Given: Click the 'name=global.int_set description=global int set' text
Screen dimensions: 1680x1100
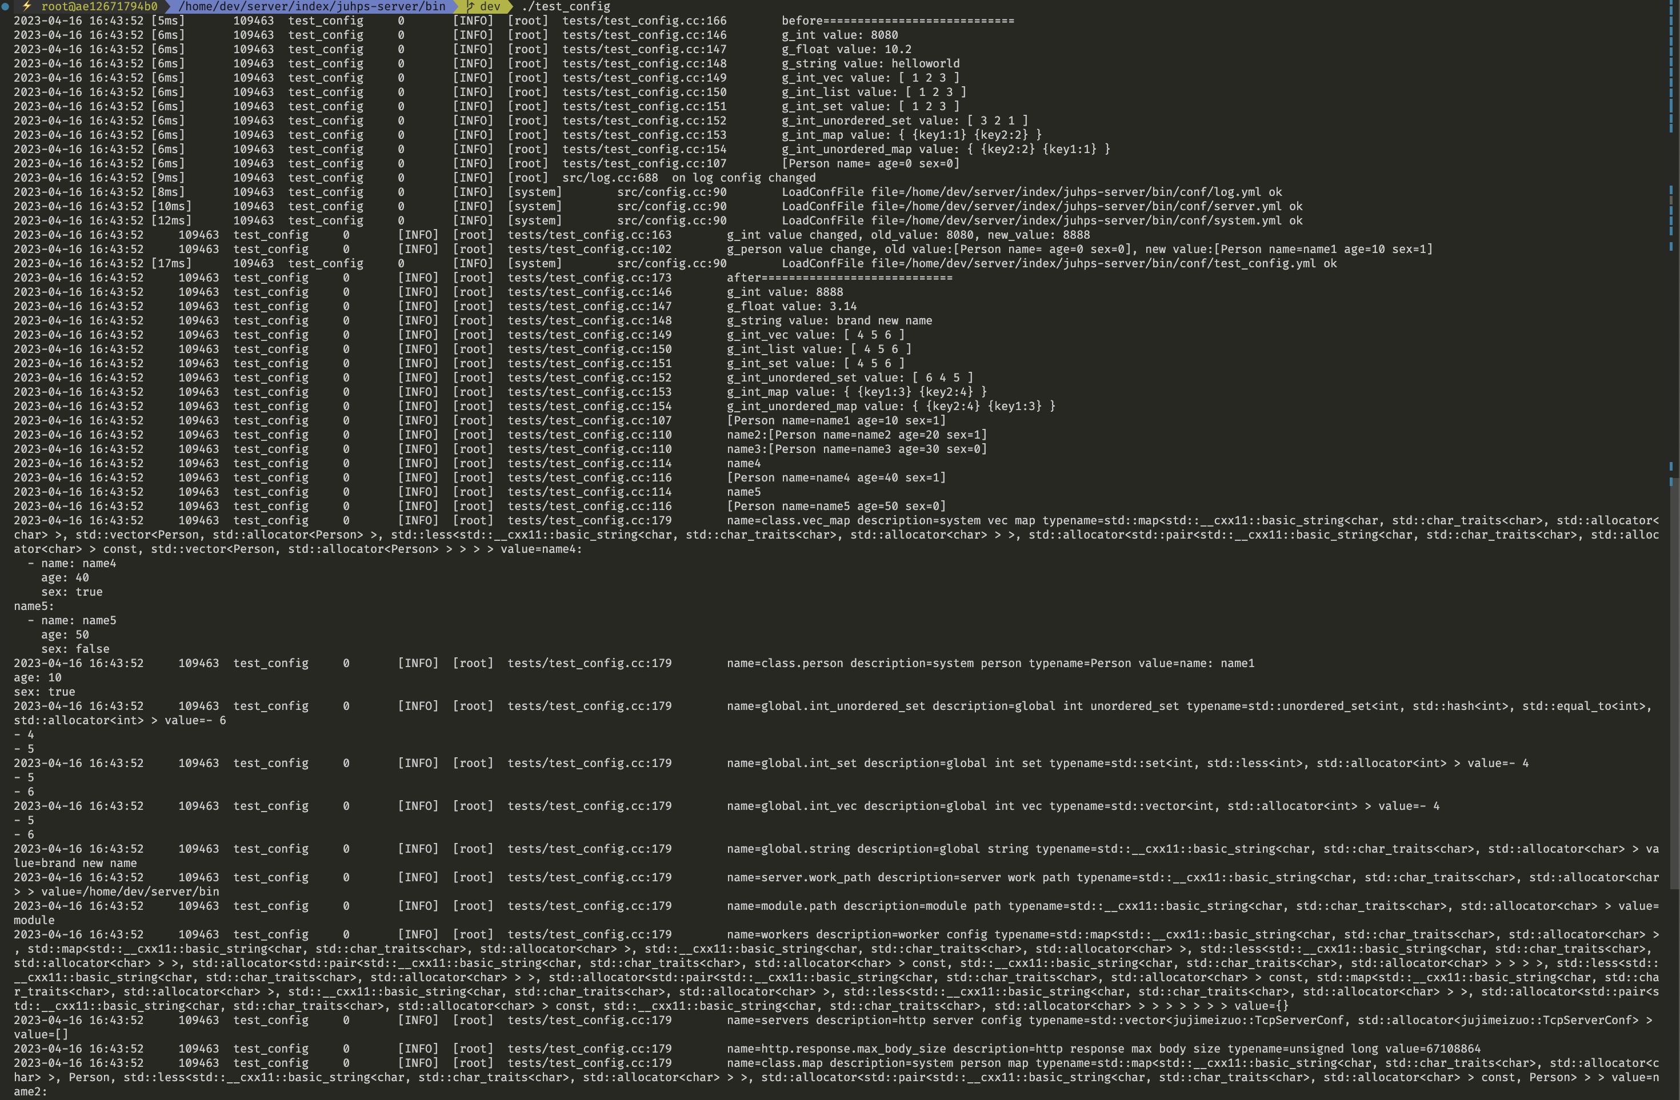Looking at the screenshot, I should (885, 762).
